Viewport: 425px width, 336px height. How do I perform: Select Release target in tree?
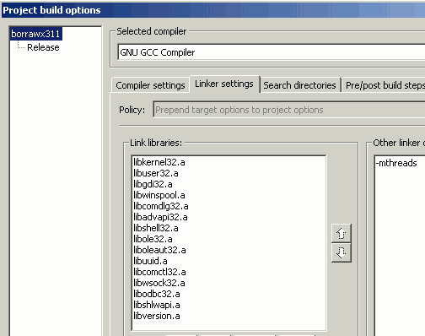(43, 47)
